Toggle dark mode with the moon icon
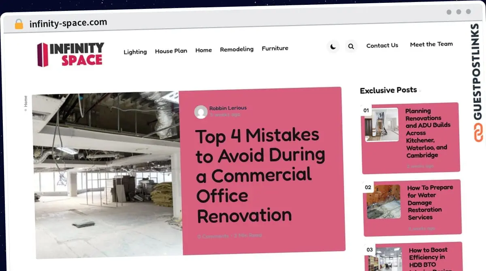 333,47
